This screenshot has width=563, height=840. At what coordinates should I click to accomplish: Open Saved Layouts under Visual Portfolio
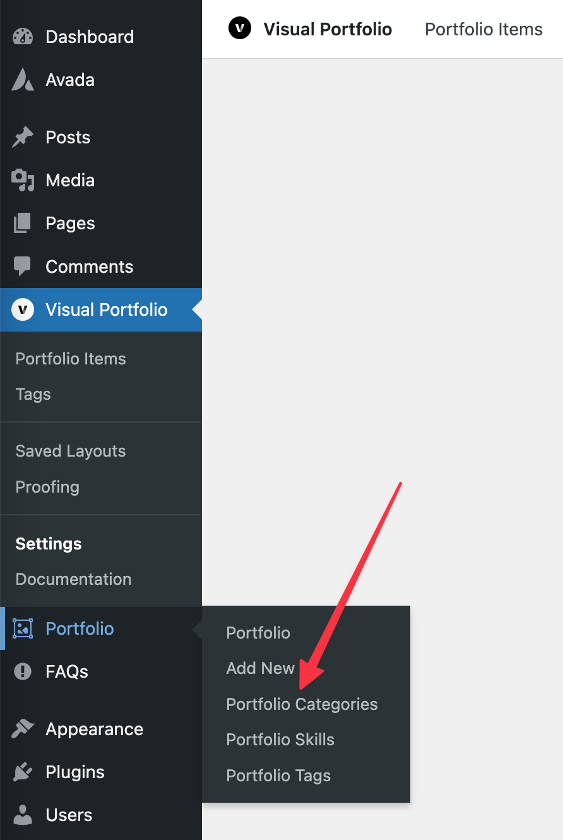point(71,451)
